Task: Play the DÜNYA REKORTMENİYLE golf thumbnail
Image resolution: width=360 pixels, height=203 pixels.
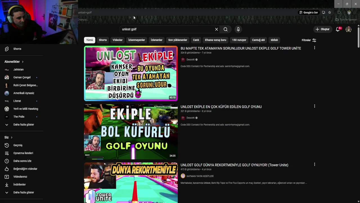Action: click(x=131, y=183)
